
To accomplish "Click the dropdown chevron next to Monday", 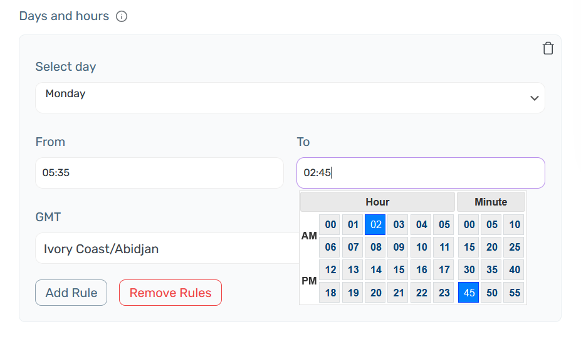I will 534,98.
